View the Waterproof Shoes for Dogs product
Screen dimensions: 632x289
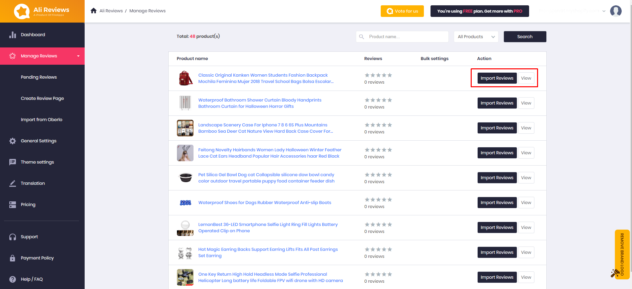(x=526, y=202)
